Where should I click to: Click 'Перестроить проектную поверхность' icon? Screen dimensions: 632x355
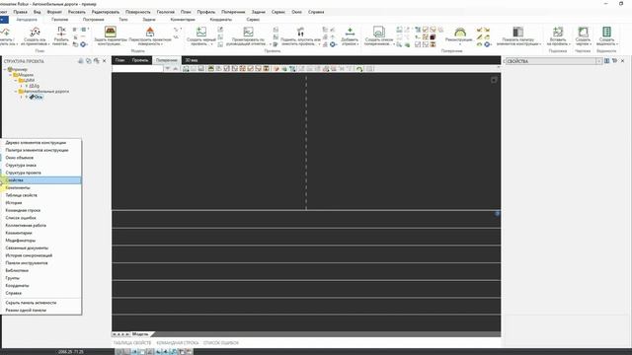(x=150, y=32)
